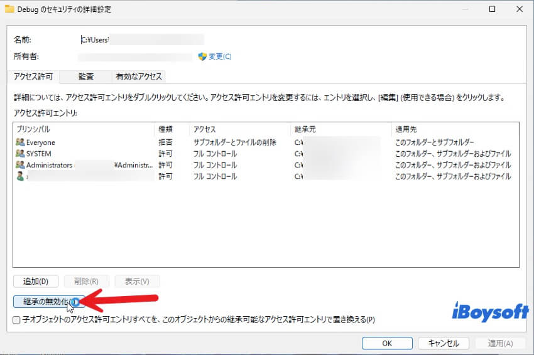Click the disabled 表示(V) button
The image size is (534, 355).
pyautogui.click(x=137, y=282)
